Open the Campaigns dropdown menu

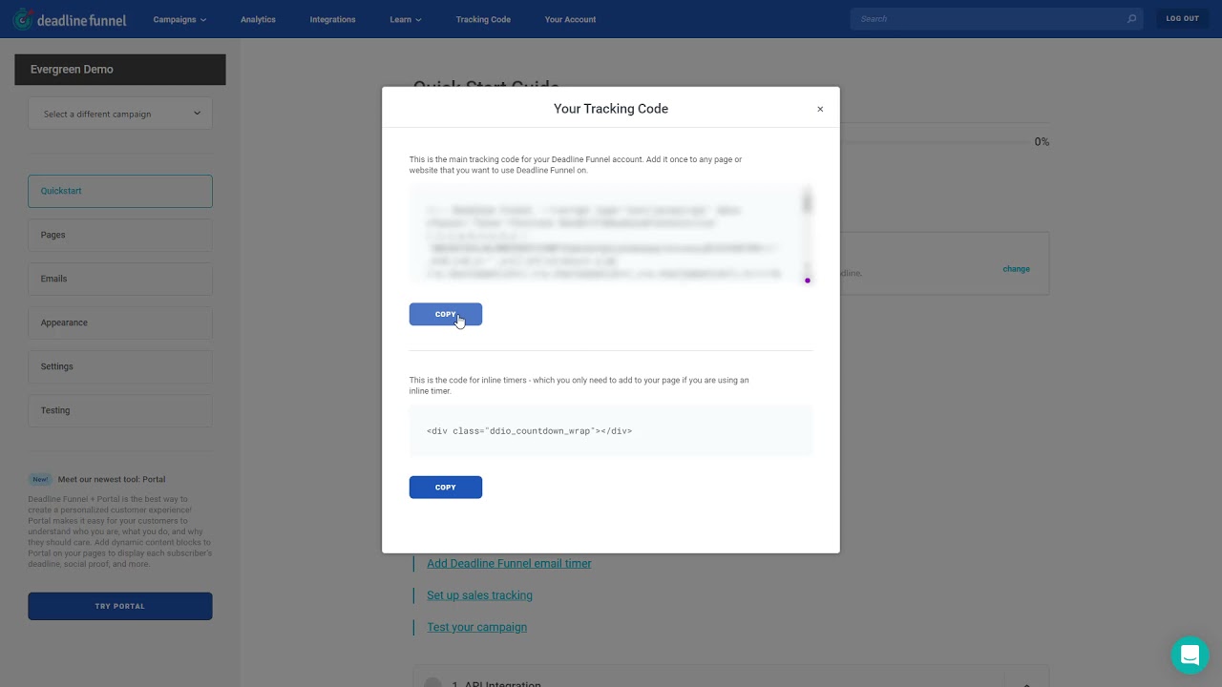[x=179, y=19]
